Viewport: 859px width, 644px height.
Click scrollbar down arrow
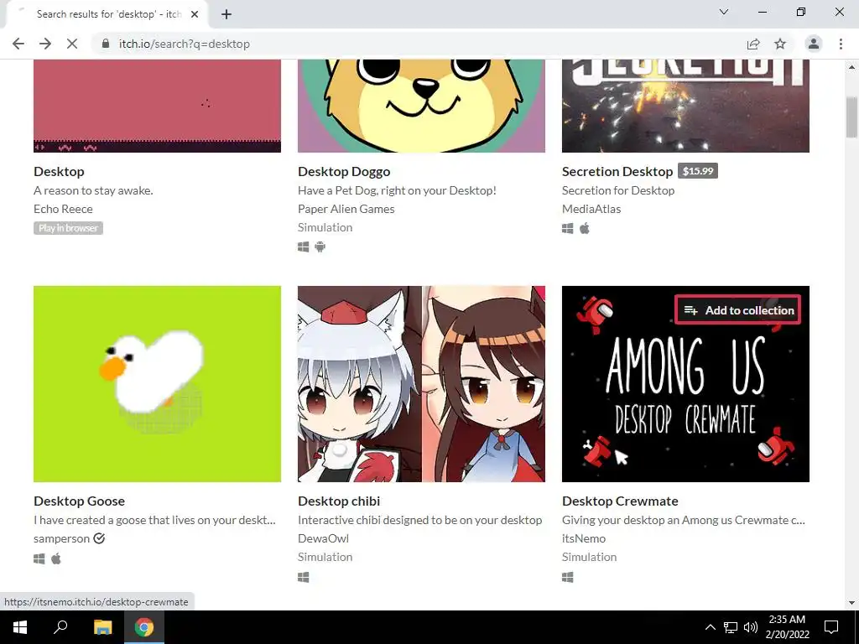(851, 603)
